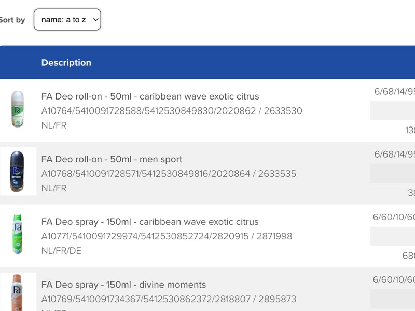Viewport: 415px width, 311px height.
Task: Open the caribbean wave spray product image
Action: pos(18,234)
